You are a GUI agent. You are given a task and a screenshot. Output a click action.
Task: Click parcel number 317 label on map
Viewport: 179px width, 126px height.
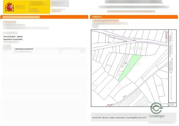coord(126,63)
